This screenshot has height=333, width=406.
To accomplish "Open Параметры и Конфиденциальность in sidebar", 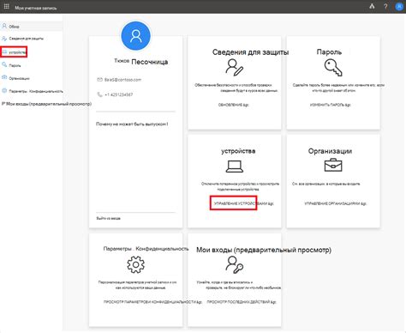I will [36, 91].
